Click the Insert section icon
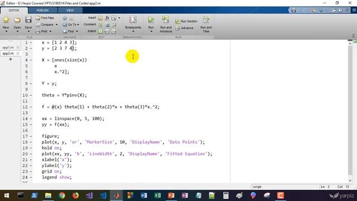This screenshot has height=201, width=357. pyautogui.click(x=100, y=18)
